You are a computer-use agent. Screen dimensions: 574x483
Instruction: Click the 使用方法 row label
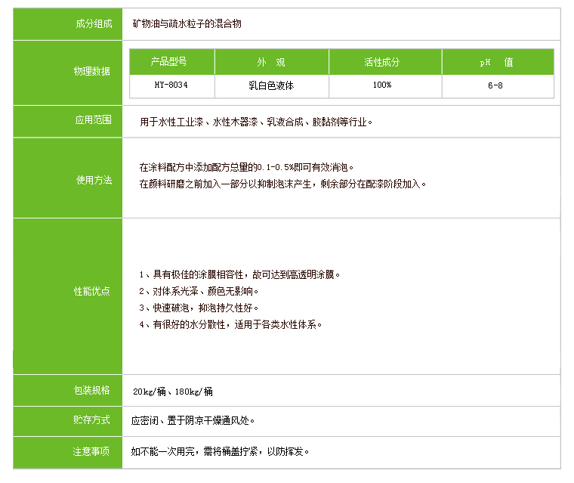pos(93,180)
